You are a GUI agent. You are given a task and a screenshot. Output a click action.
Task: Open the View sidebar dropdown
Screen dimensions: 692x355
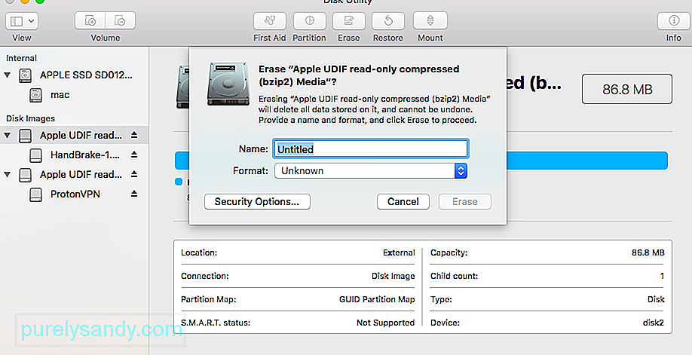22,21
